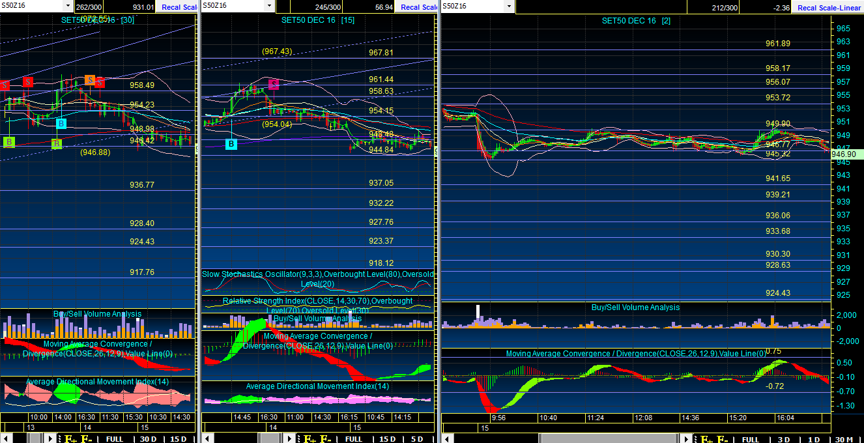Click right scroll arrow of left chart scrollbar
The image size is (864, 443).
(x=50, y=438)
